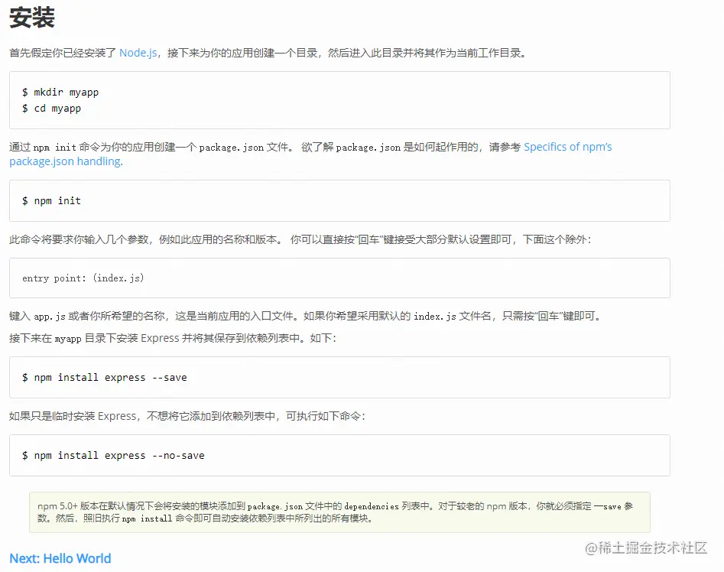Open the Node.js link
724x572 pixels.
click(x=138, y=53)
